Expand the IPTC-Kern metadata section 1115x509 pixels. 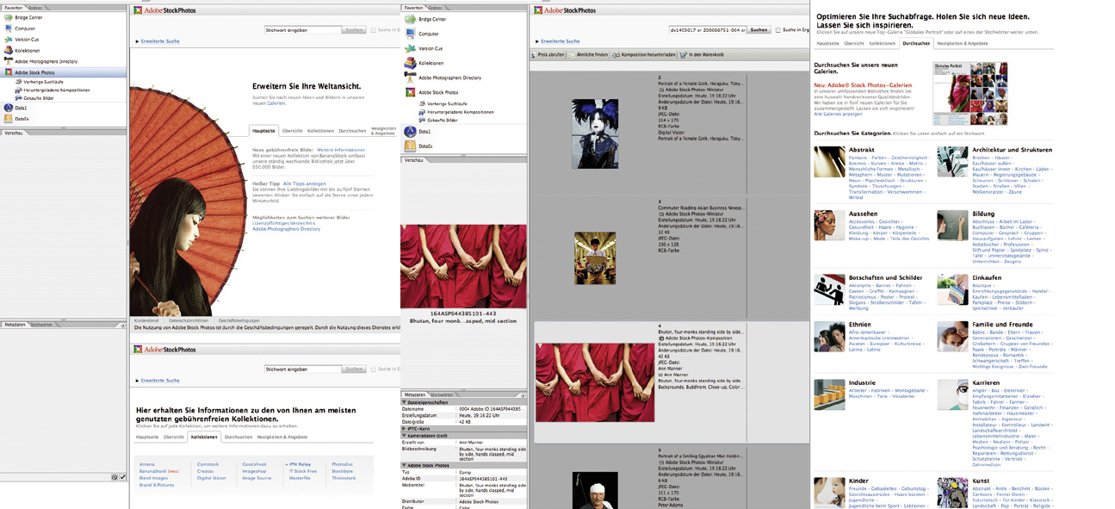coord(406,429)
